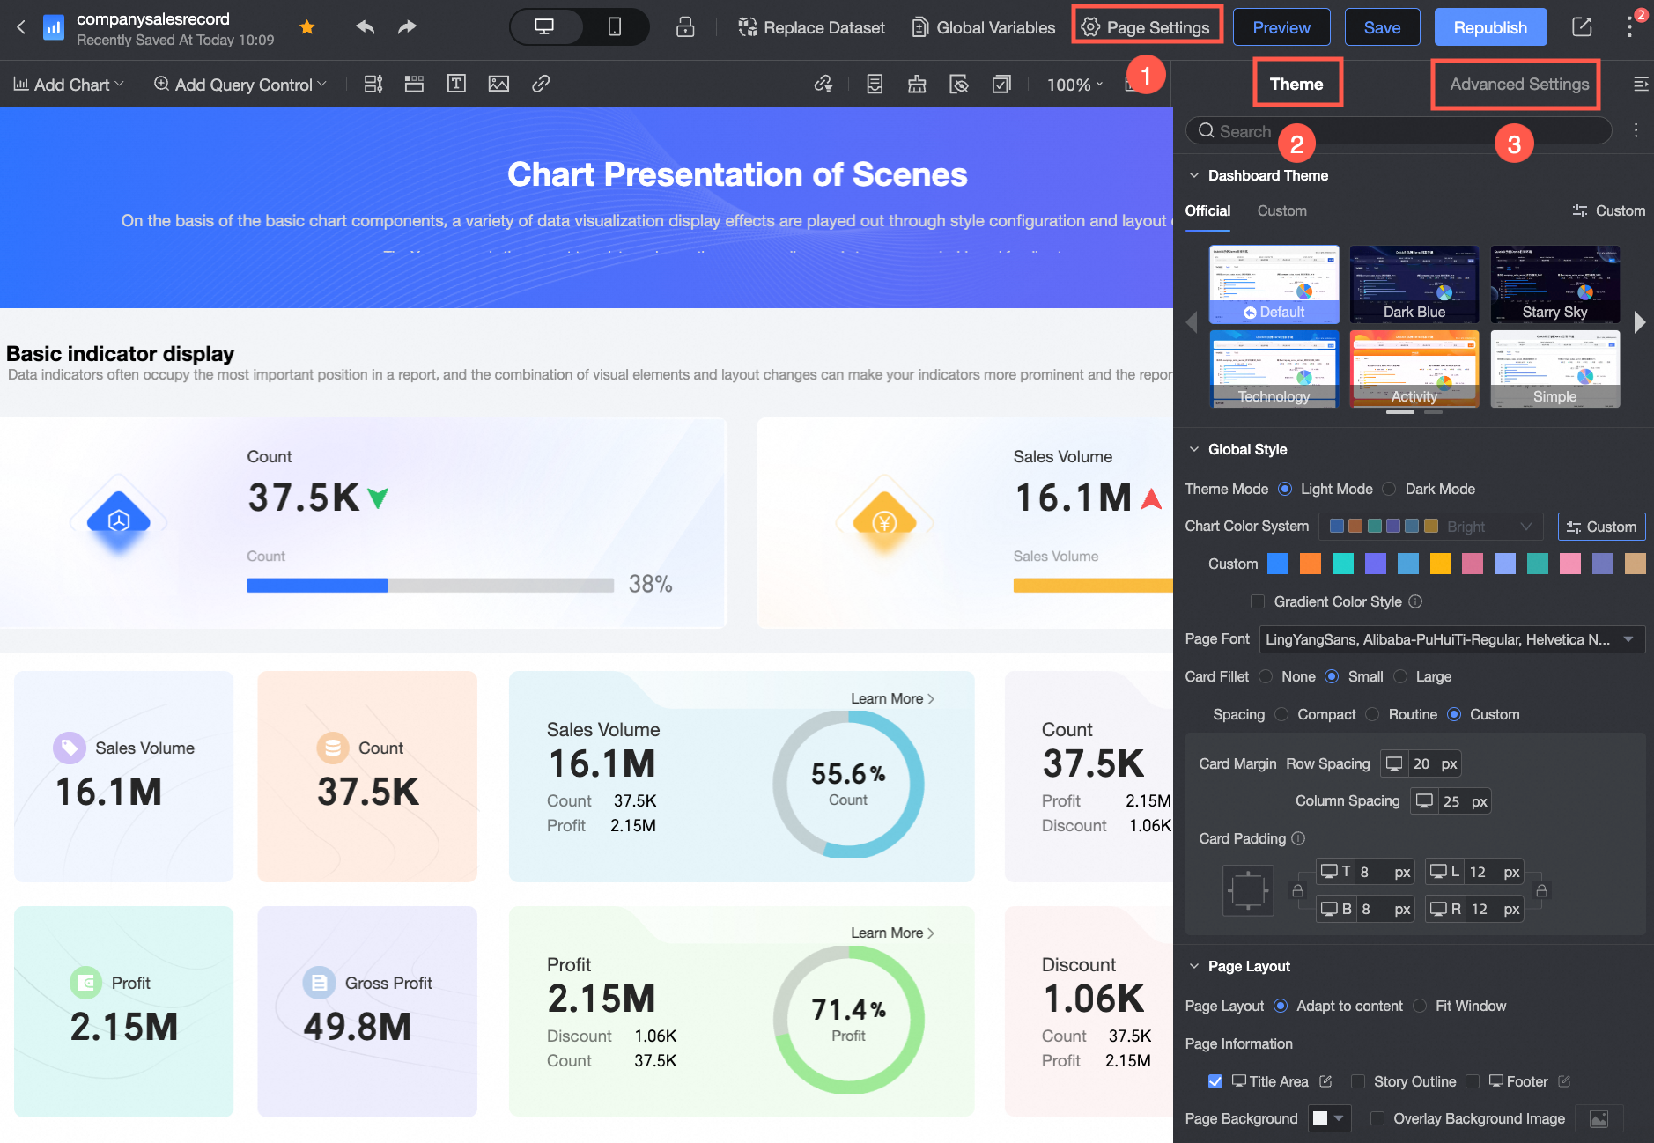Screen dimensions: 1654x1143
Task: Switch to the Advanced Settings tab
Action: coord(1519,84)
